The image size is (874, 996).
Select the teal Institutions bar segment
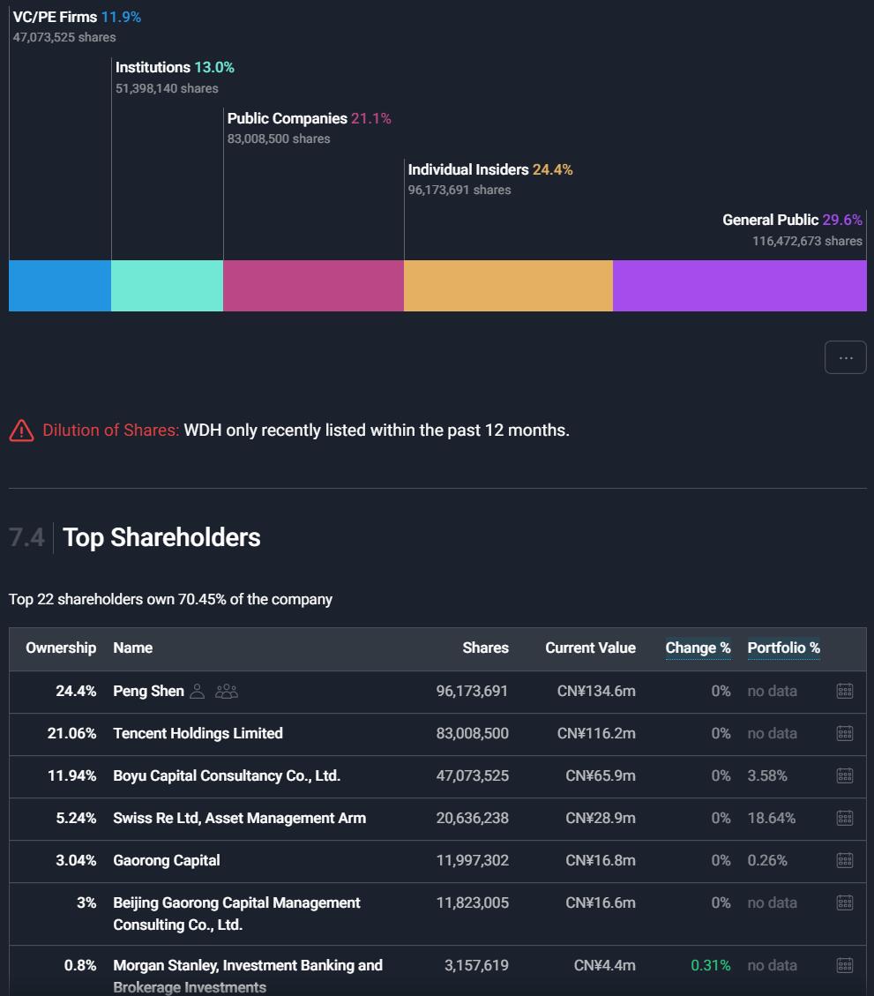point(167,286)
